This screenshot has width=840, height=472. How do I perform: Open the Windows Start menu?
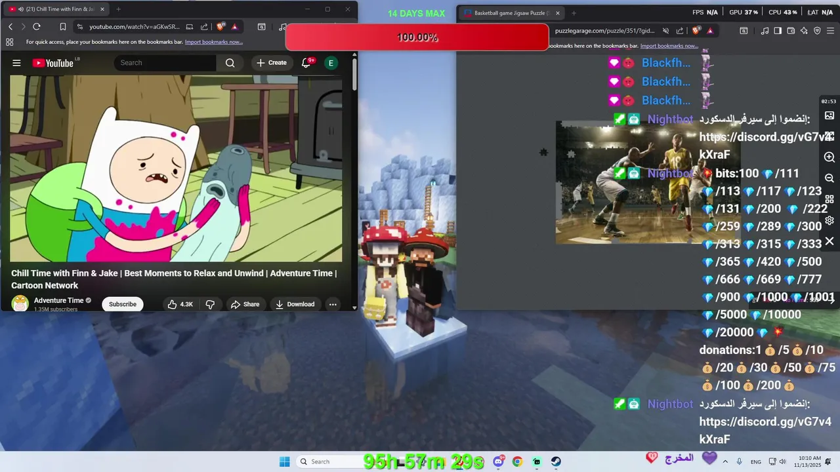coord(284,462)
